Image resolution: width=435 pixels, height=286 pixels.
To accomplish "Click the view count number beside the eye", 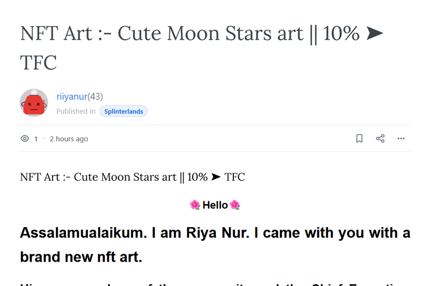I will (x=36, y=138).
